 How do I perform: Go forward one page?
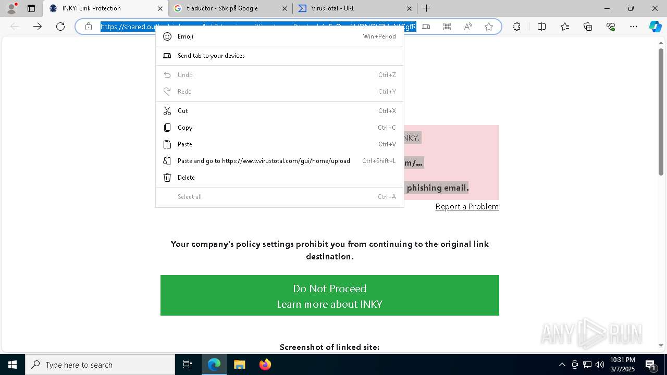click(x=38, y=27)
